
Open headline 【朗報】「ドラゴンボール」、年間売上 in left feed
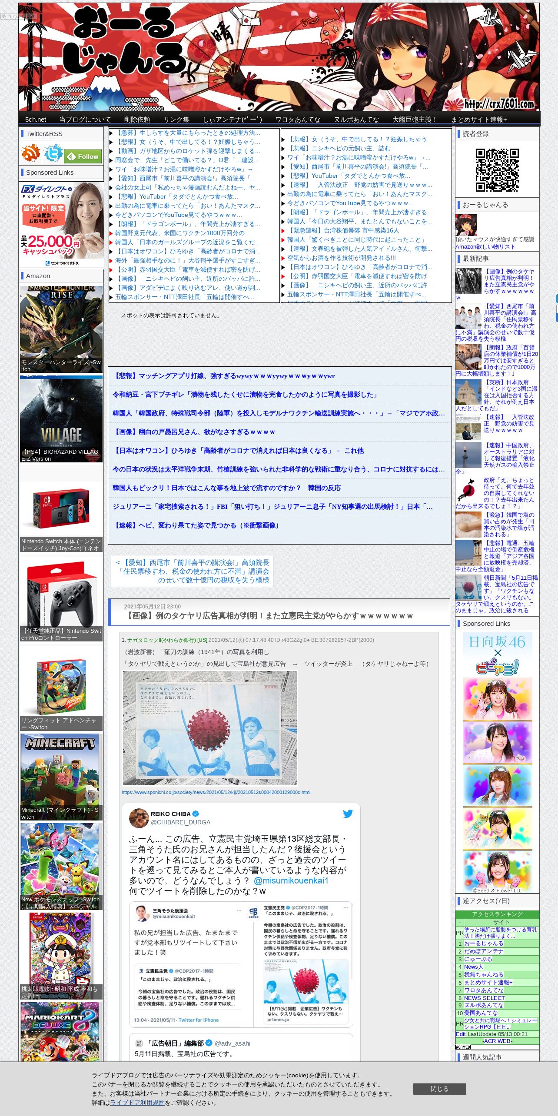point(188,224)
